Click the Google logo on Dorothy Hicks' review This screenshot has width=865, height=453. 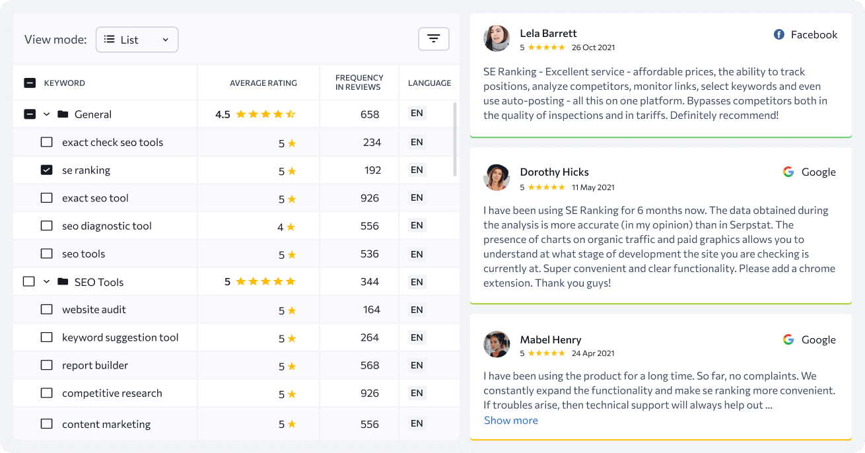point(788,172)
